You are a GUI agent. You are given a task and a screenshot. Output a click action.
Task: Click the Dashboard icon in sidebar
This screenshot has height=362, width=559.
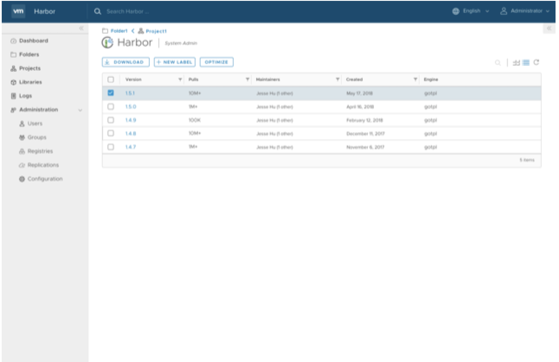click(x=13, y=41)
